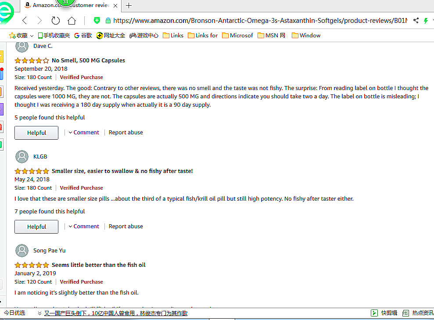The image size is (434, 320).
Task: Click the green lightning speed-mode icon
Action: pos(426,21)
